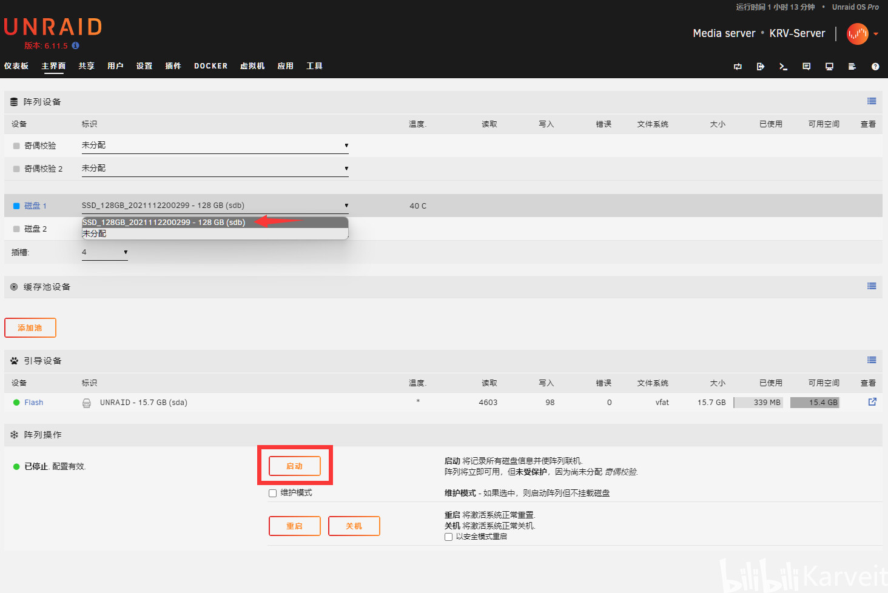Go to the 用户 tab
Screen dimensions: 888x593
click(x=115, y=66)
